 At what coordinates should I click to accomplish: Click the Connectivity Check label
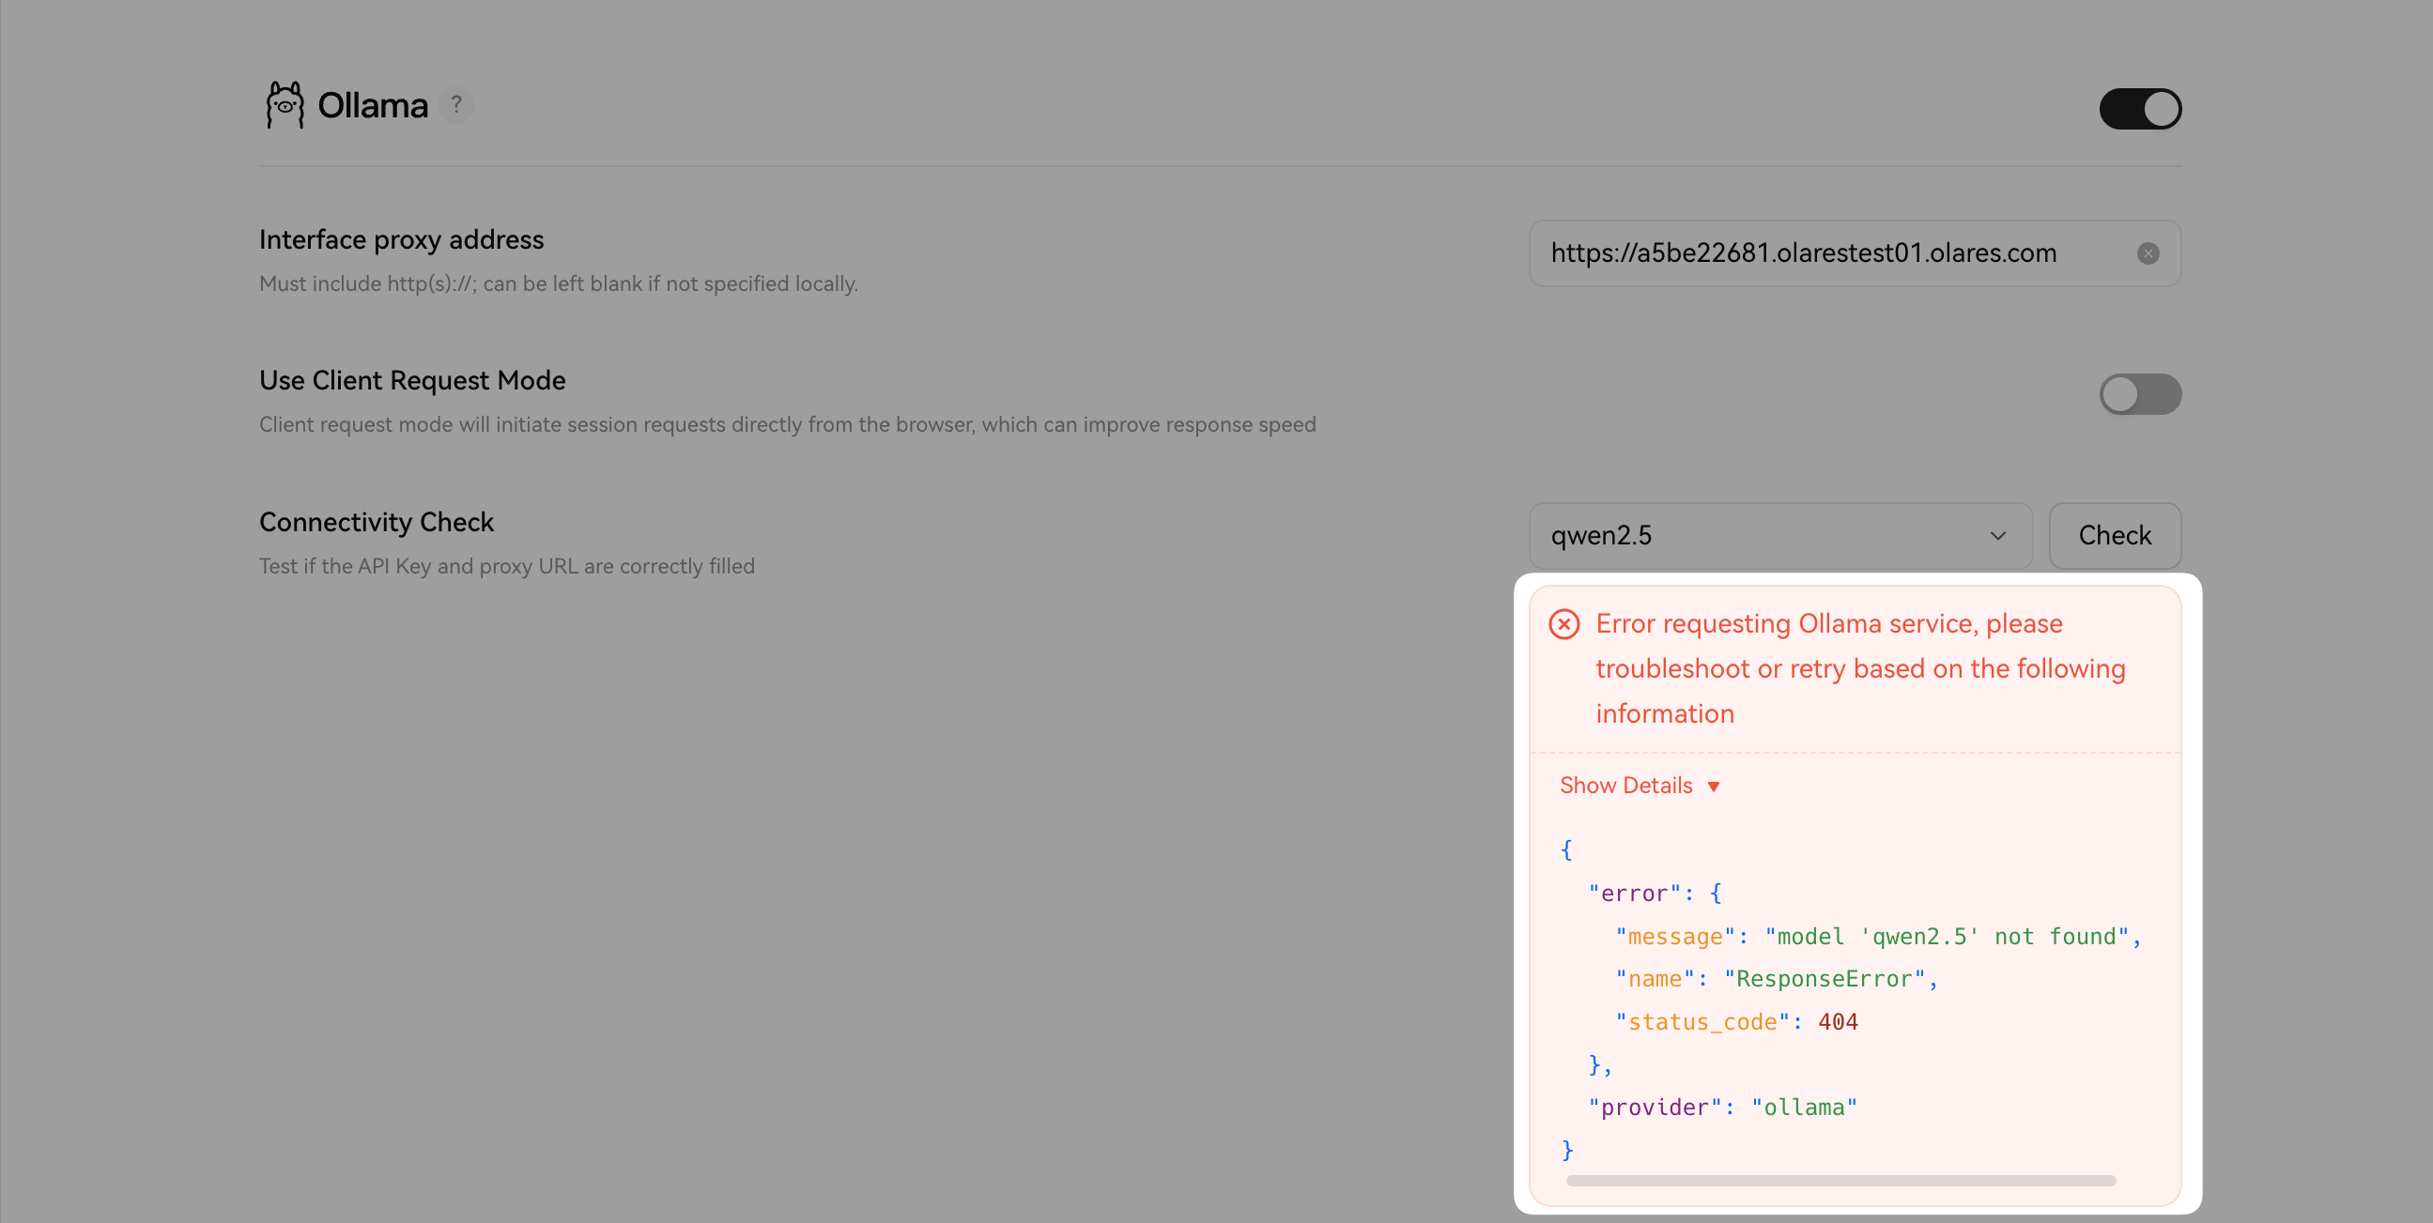point(376,522)
